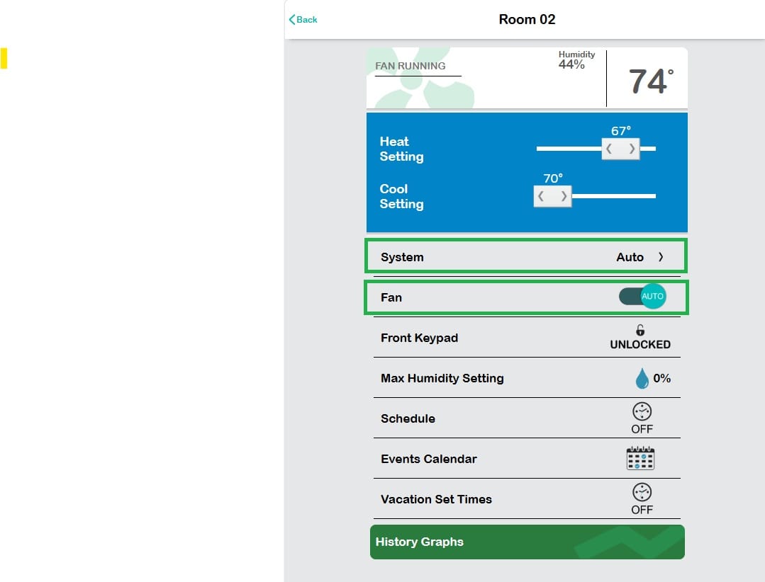Select the System Auto value
Viewport: 765px width, 582px height.
[630, 257]
